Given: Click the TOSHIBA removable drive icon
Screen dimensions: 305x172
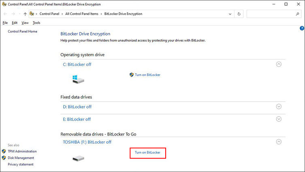Looking at the screenshot, I should pos(79,158).
